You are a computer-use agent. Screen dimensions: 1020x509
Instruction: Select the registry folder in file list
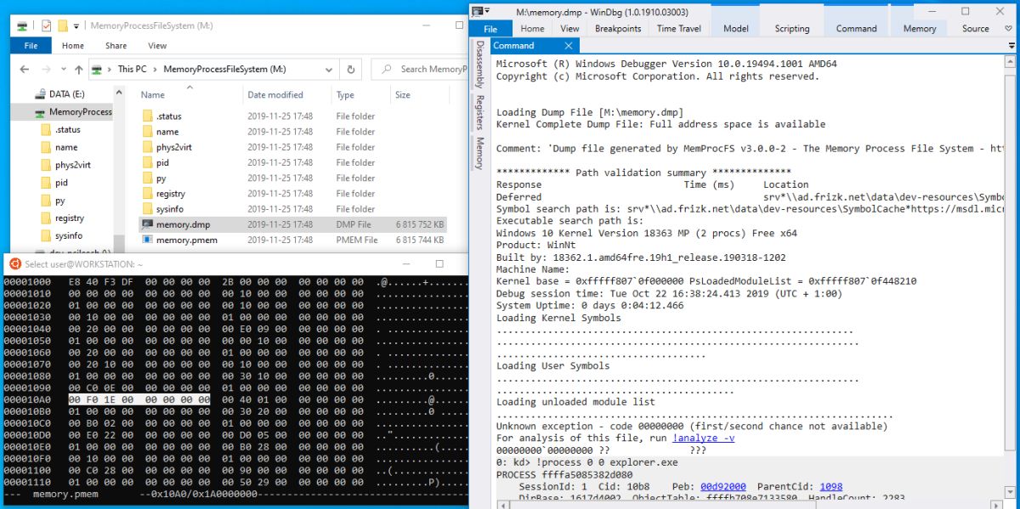(292, 194)
